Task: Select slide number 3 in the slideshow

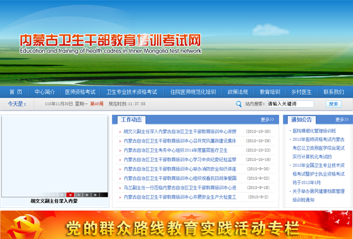Action: pos(69,194)
